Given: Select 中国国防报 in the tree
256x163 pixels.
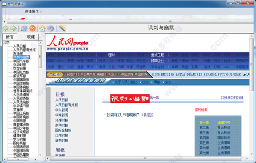Looking at the screenshot, I should point(21,80).
